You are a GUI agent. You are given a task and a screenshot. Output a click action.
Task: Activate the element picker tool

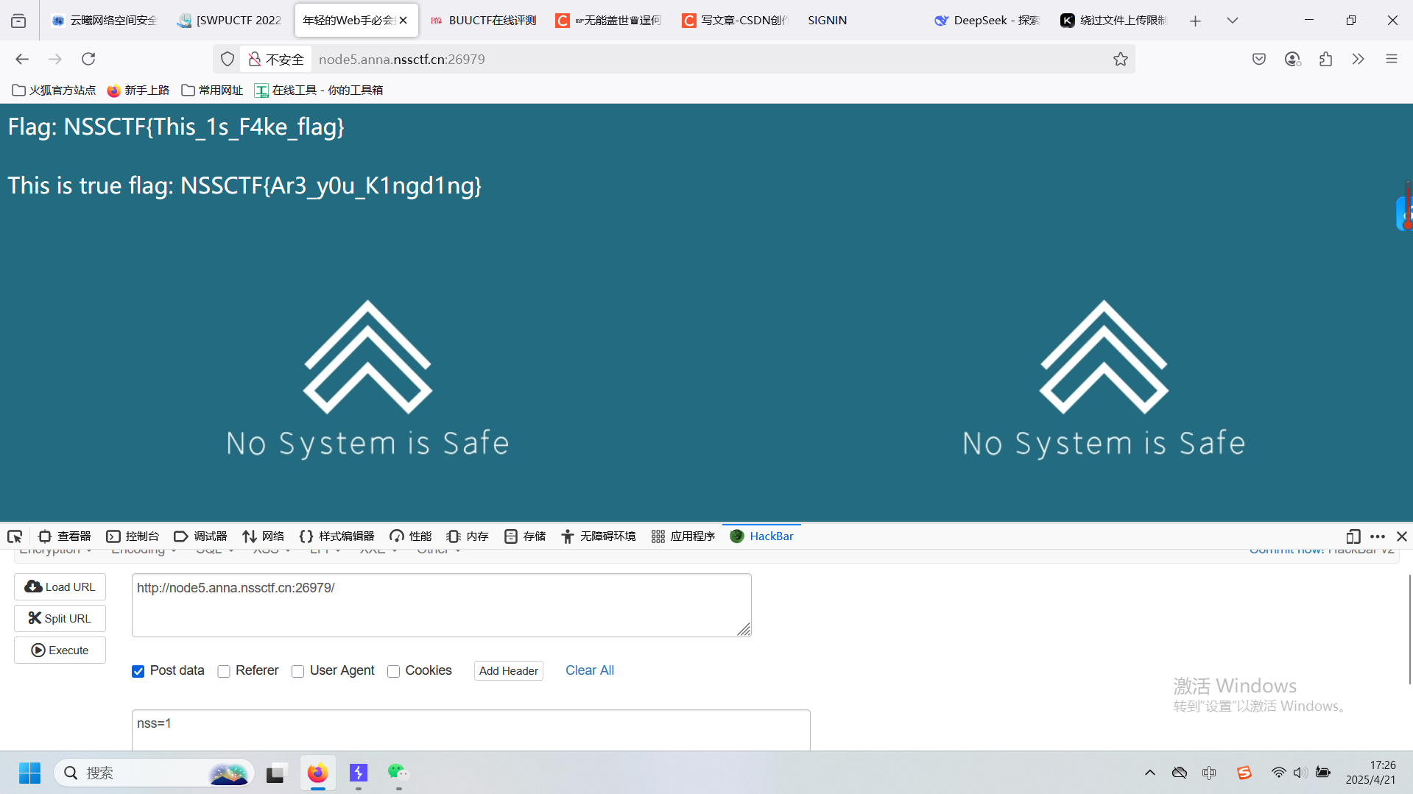[x=15, y=536]
